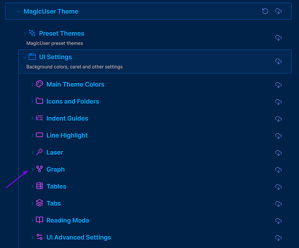Click the cloud download icon for UI Settings
This screenshot has width=299, height=248.
279,61
